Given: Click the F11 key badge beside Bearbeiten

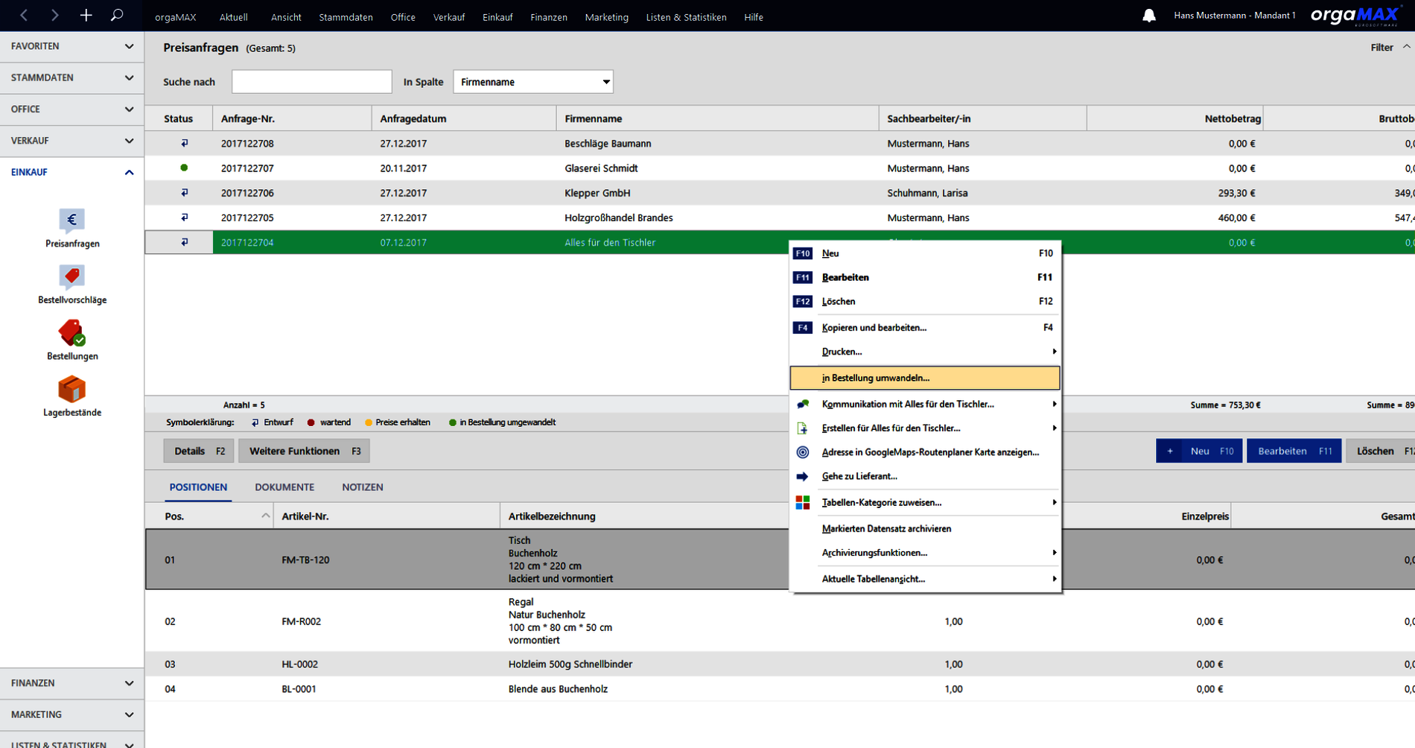Looking at the screenshot, I should pos(803,277).
